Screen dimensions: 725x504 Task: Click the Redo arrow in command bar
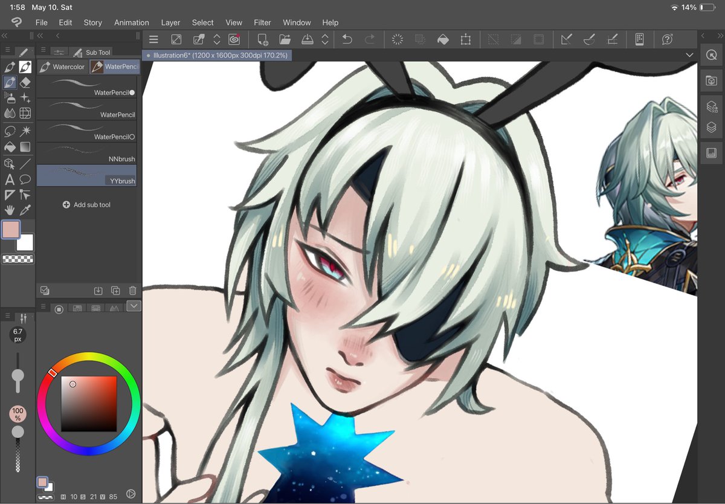click(369, 39)
